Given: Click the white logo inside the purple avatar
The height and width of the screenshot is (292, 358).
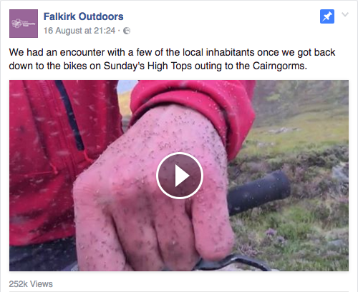Looking at the screenshot, I should [24, 24].
